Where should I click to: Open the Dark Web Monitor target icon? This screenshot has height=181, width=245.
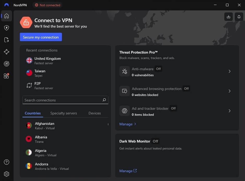tap(7, 64)
